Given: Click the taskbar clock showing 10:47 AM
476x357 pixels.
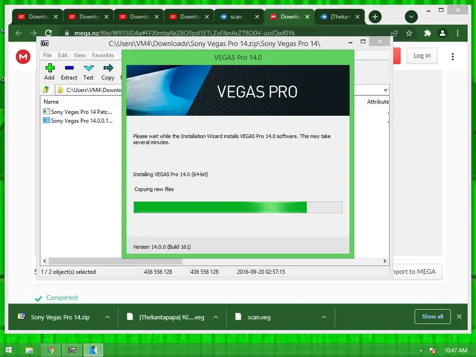Looking at the screenshot, I should coord(456,350).
